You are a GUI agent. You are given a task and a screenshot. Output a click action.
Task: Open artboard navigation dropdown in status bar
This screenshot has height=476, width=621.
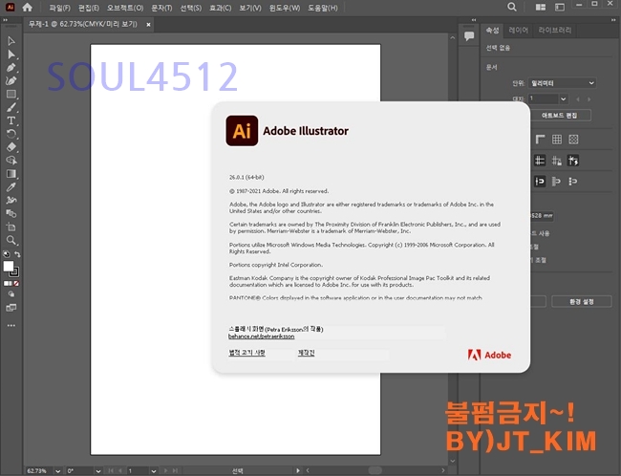coord(154,471)
